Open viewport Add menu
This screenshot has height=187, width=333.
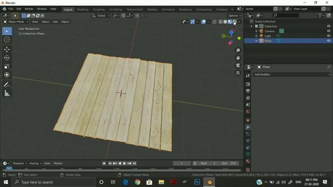(55, 22)
